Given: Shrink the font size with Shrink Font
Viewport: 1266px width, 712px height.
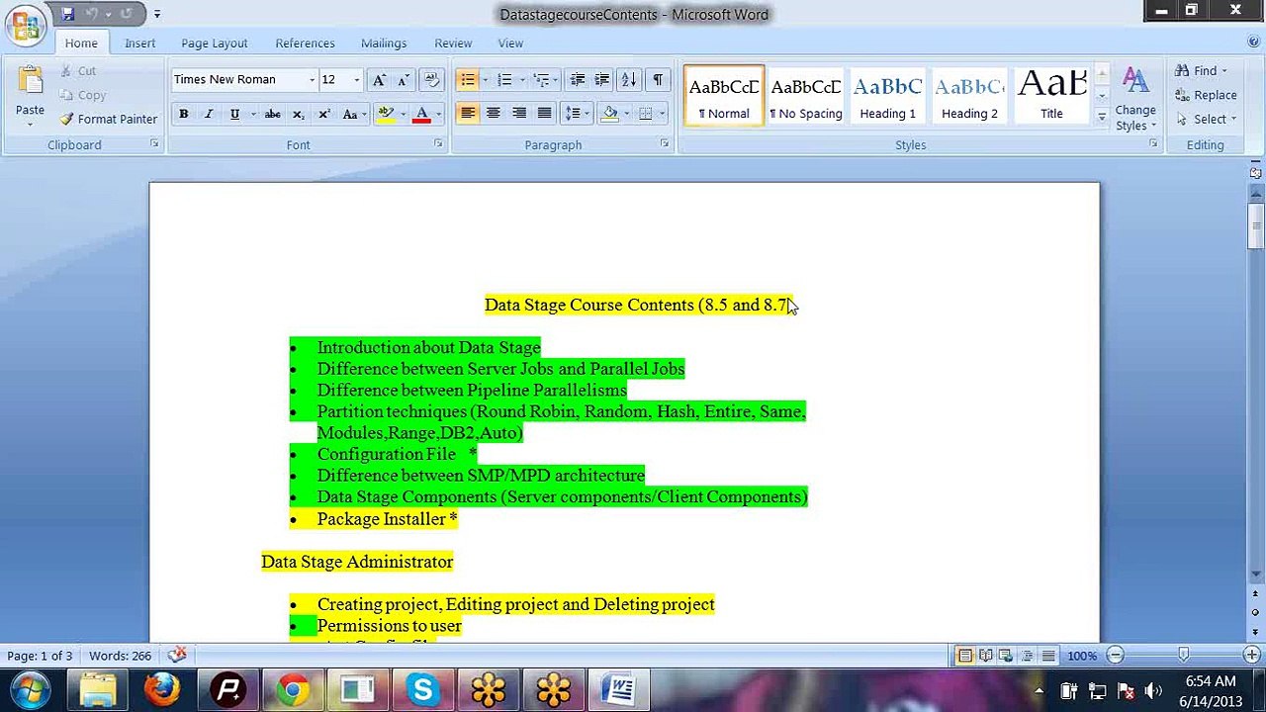Looking at the screenshot, I should (403, 80).
